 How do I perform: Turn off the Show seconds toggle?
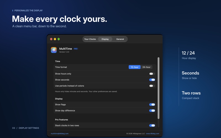click(x=152, y=80)
